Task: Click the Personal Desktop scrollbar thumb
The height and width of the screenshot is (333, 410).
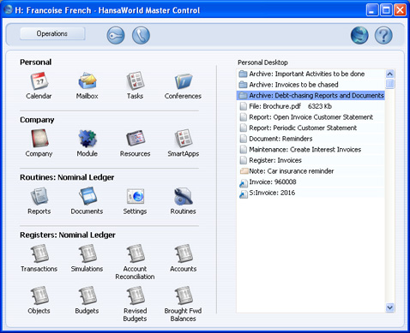Action: click(x=390, y=84)
